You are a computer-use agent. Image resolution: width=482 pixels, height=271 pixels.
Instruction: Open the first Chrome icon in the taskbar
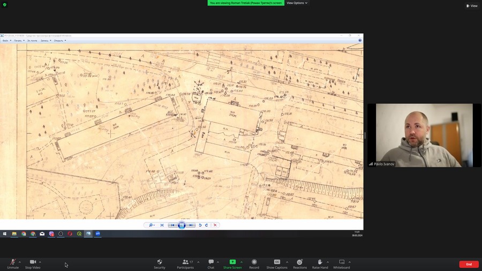pyautogui.click(x=24, y=234)
